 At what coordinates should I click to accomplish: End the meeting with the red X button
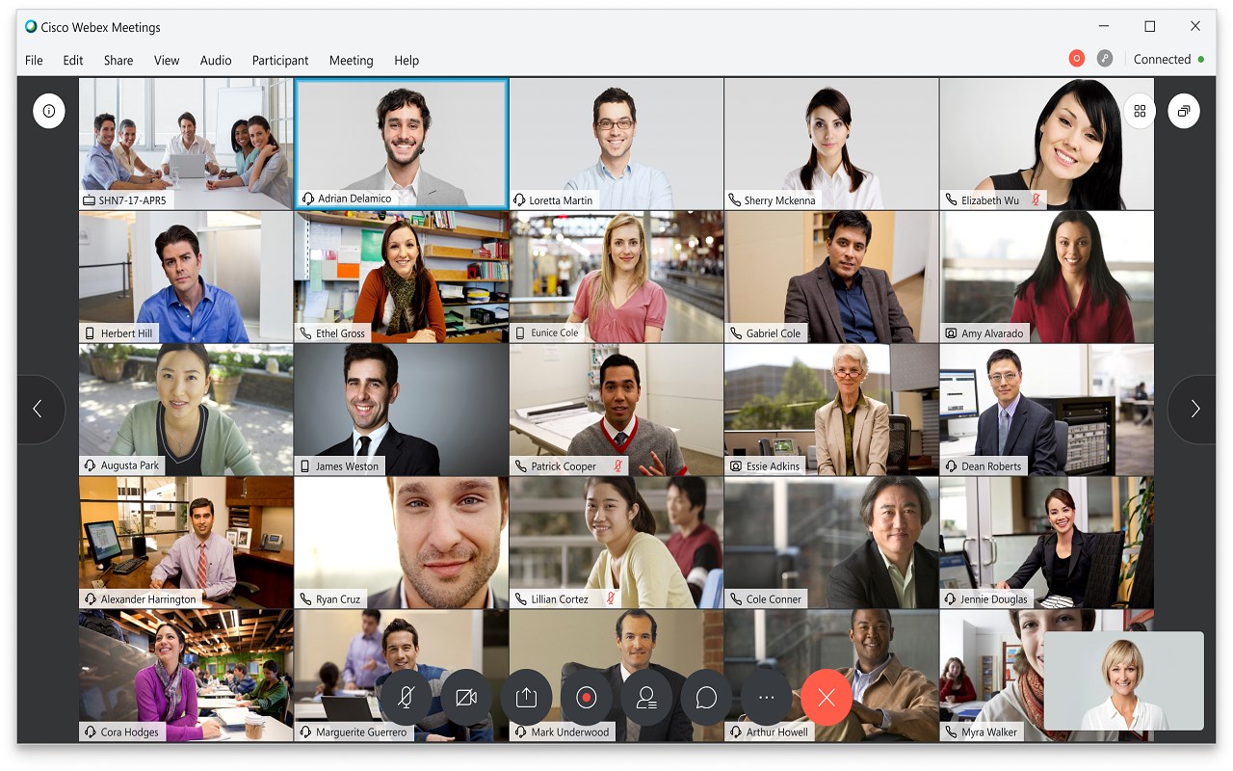[x=826, y=698]
